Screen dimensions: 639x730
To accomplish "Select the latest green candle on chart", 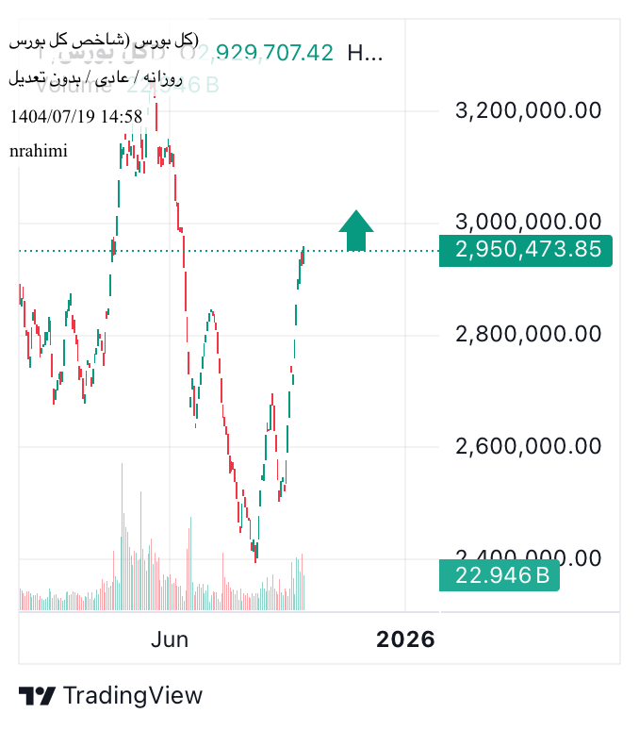I will click(x=303, y=255).
